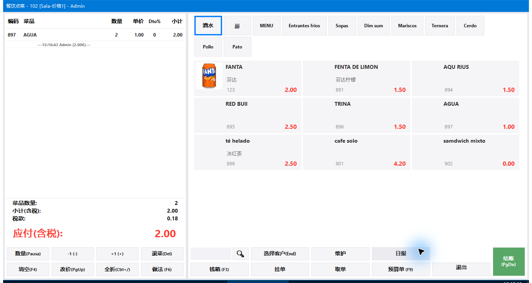Switch to the Dim sum category
Screen dimensions: 532x283
(373, 26)
